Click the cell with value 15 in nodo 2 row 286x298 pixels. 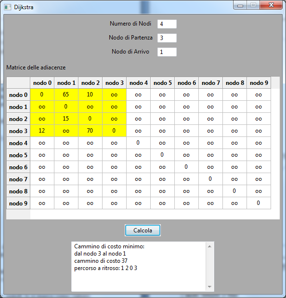pos(66,119)
